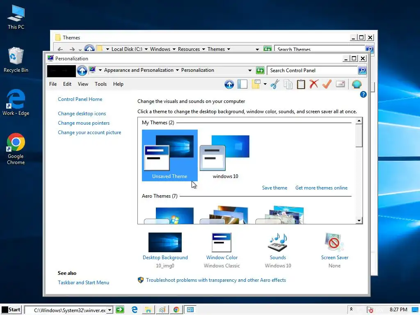The width and height of the screenshot is (420, 315).
Task: Click the Views sticky-note toolbar icon
Action: (256, 84)
